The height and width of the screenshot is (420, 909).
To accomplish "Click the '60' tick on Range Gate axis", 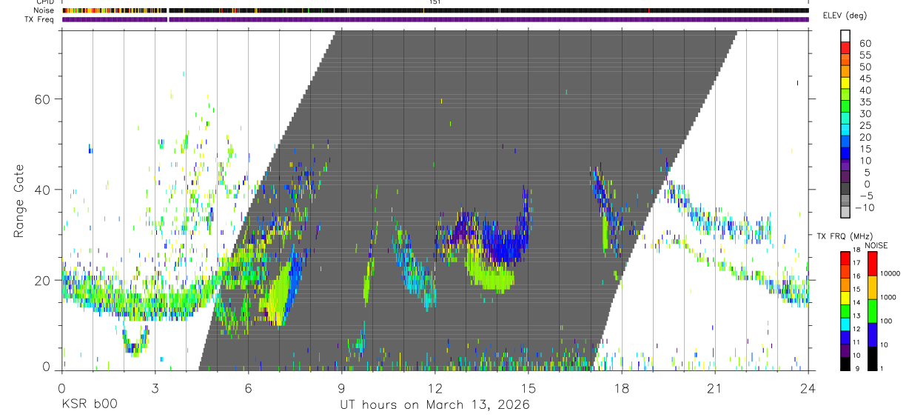I will tap(43, 99).
